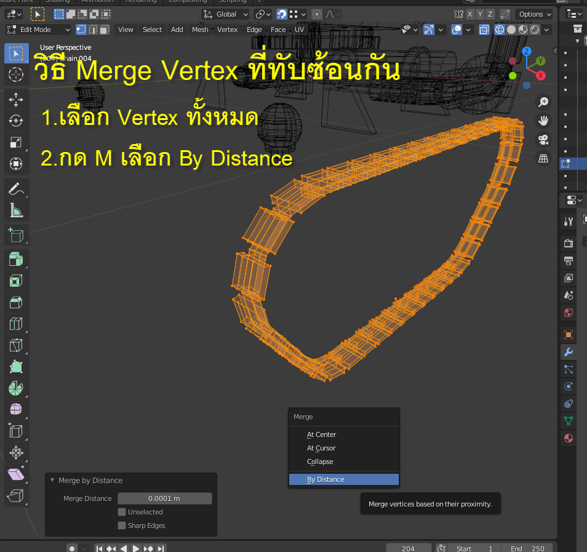
Task: Play the animation forward
Action: [136, 548]
